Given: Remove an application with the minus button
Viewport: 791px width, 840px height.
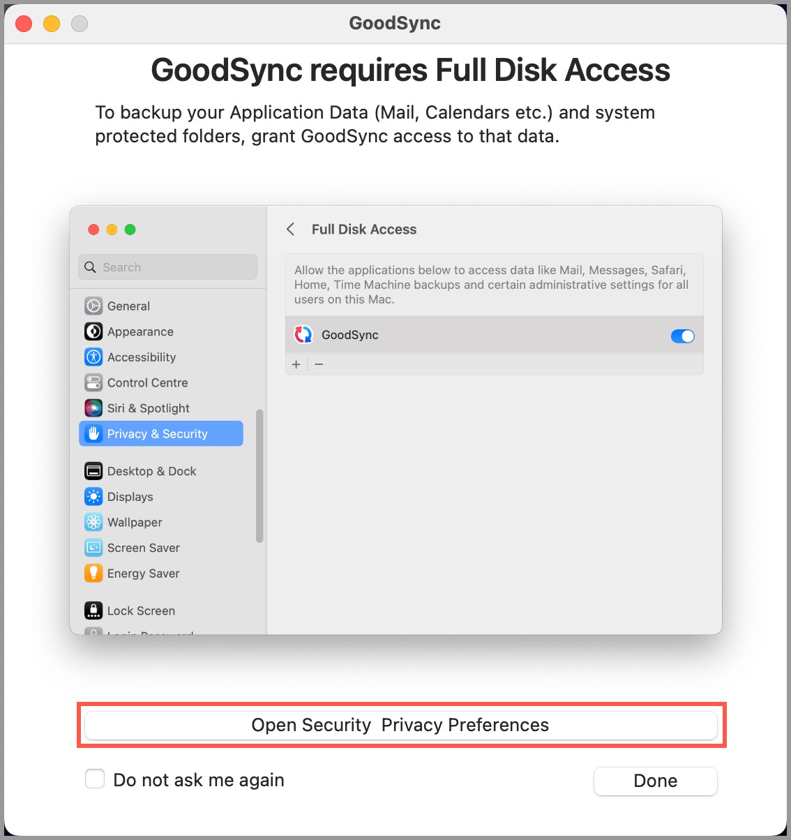Looking at the screenshot, I should 319,364.
